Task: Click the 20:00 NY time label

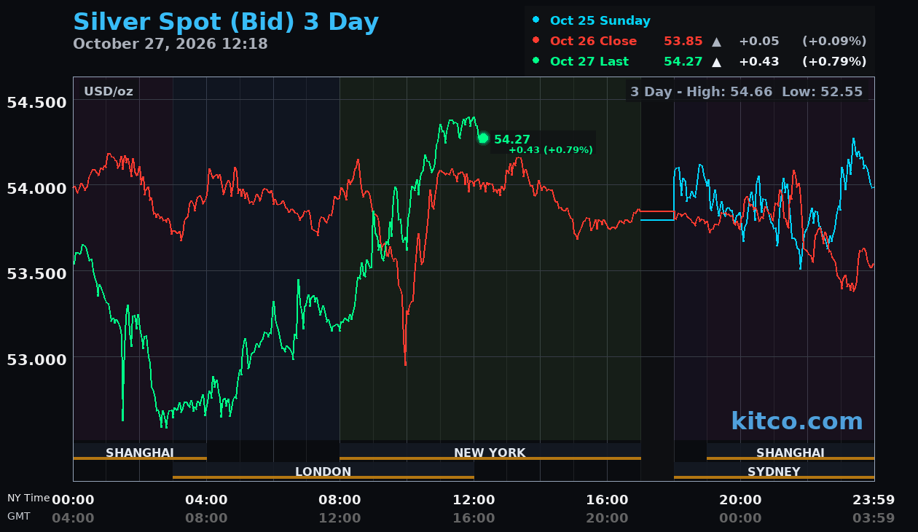Action: [740, 500]
